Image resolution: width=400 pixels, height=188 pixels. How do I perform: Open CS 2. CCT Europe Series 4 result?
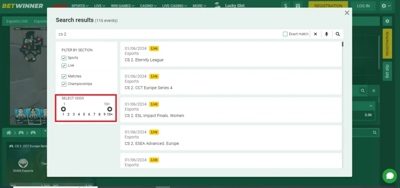point(231,82)
